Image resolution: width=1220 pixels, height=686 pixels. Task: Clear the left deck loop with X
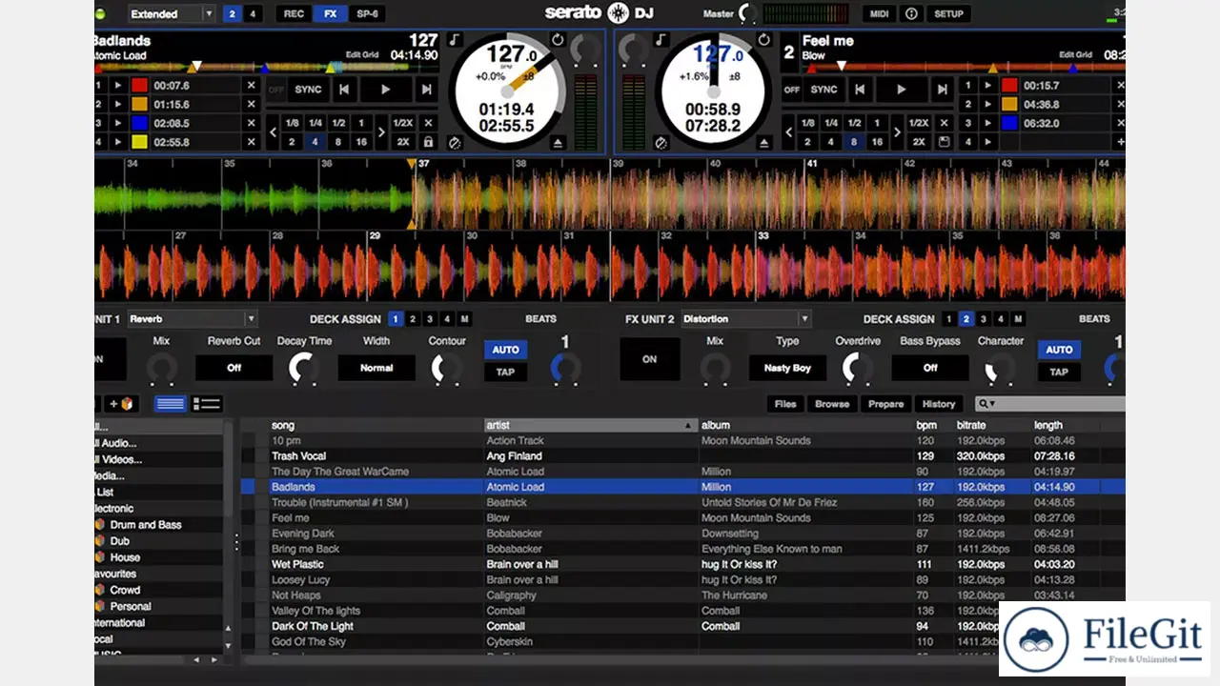(429, 123)
